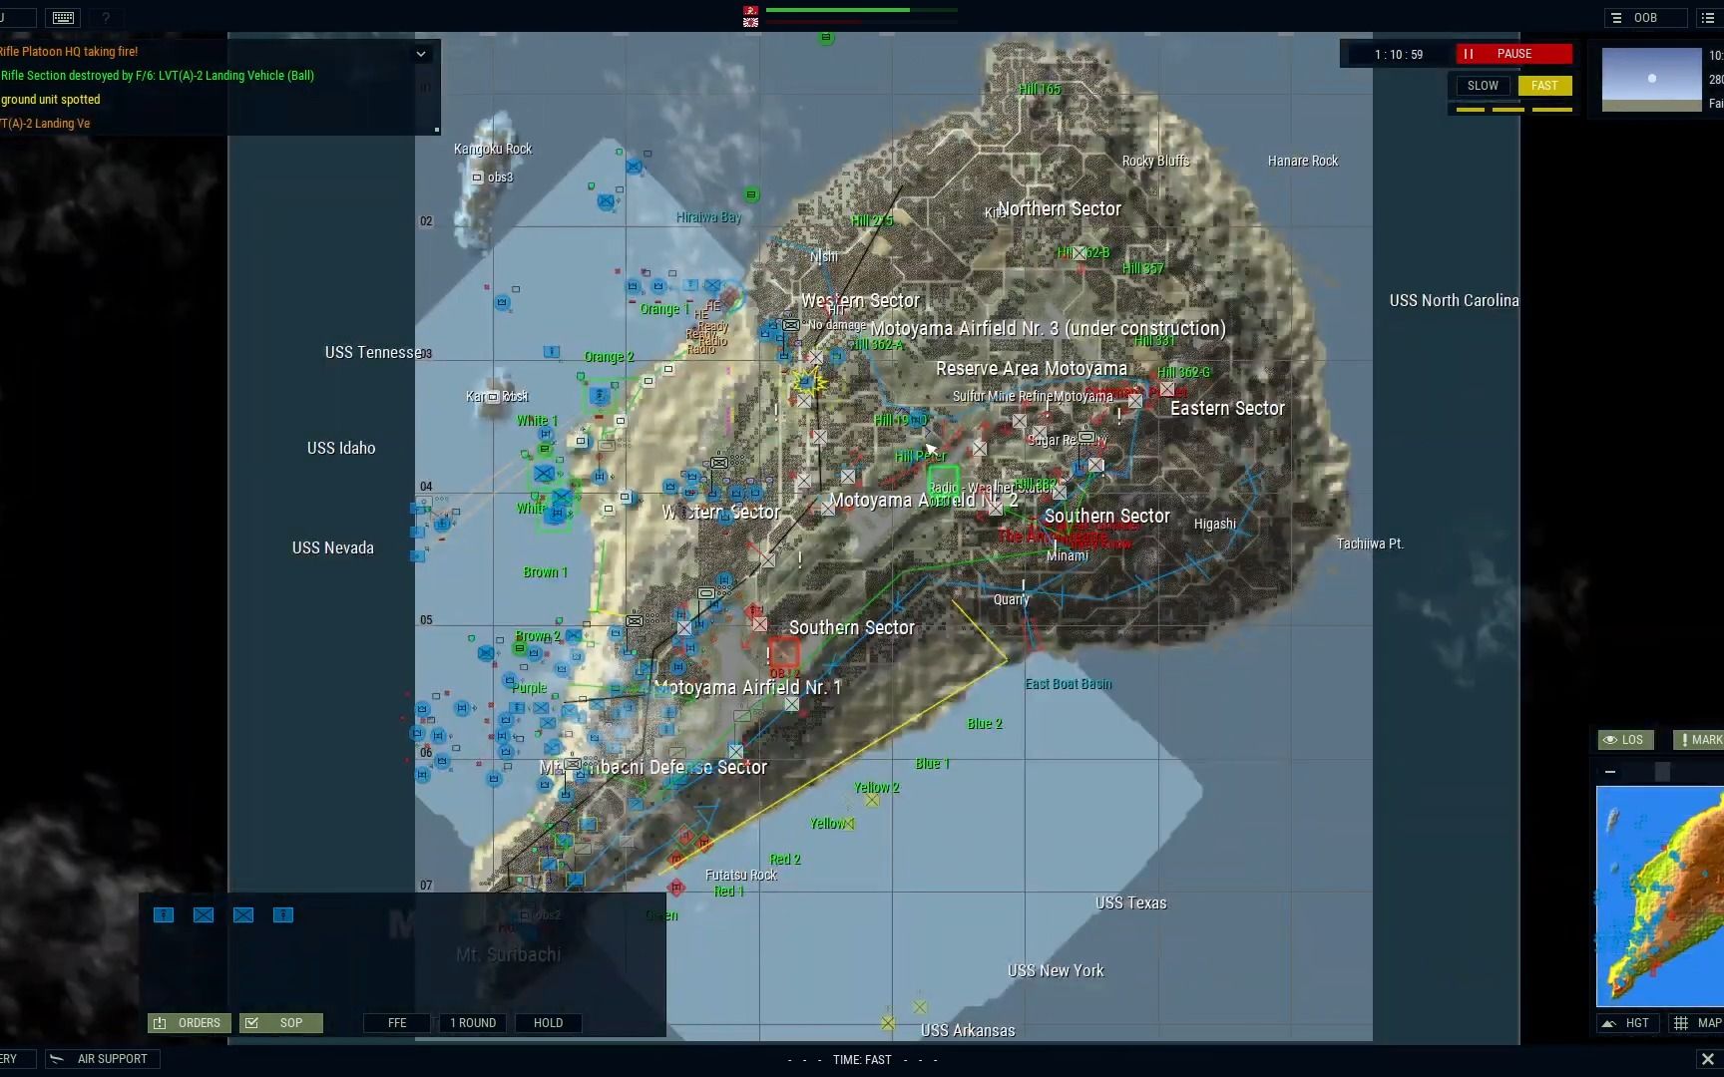1724x1077 pixels.
Task: Switch minimap to MAP grid mode
Action: [x=1698, y=1023]
